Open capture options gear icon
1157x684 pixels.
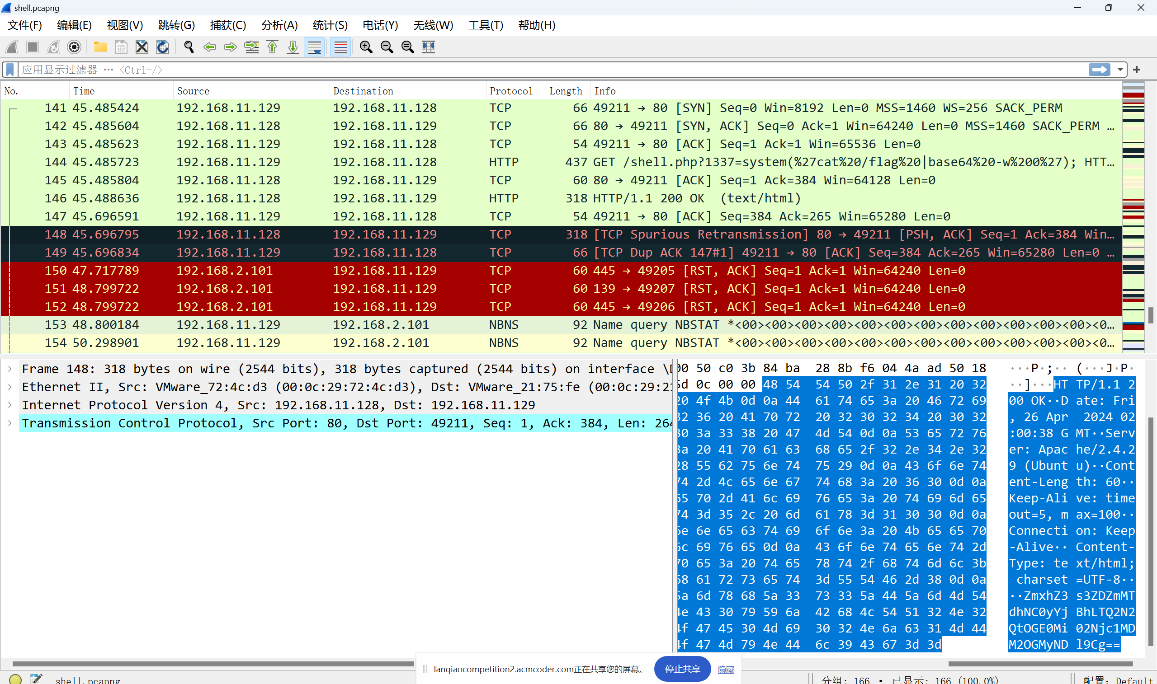[x=74, y=47]
